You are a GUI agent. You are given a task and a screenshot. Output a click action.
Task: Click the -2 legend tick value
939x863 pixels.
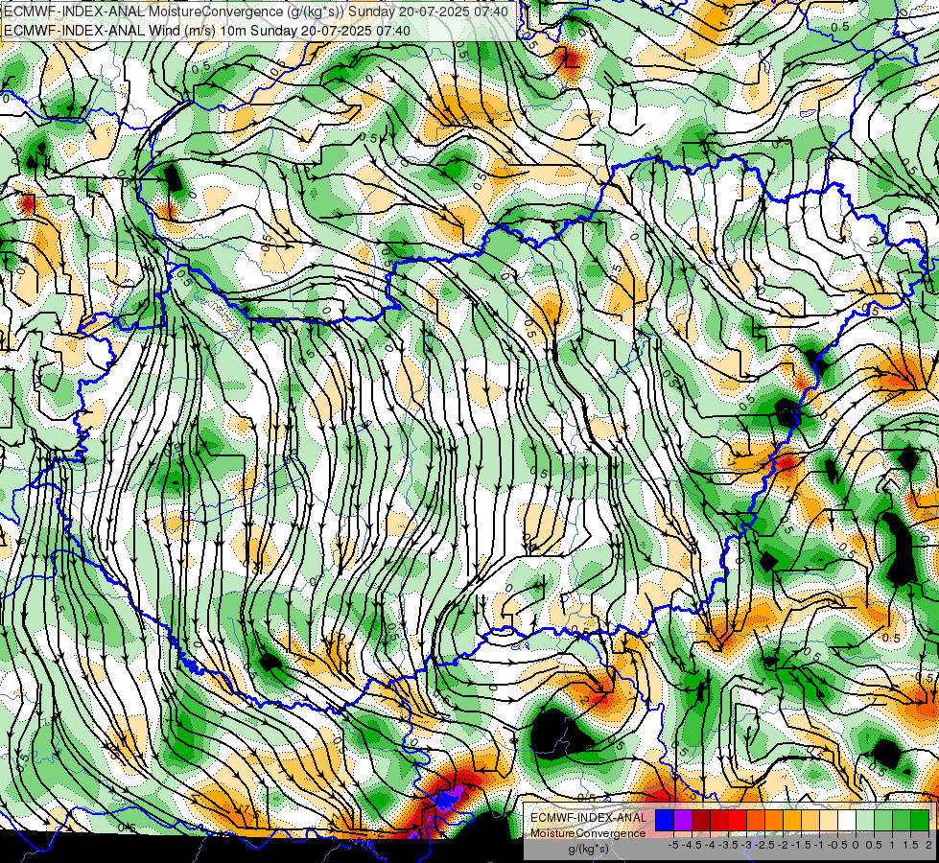pos(783,845)
